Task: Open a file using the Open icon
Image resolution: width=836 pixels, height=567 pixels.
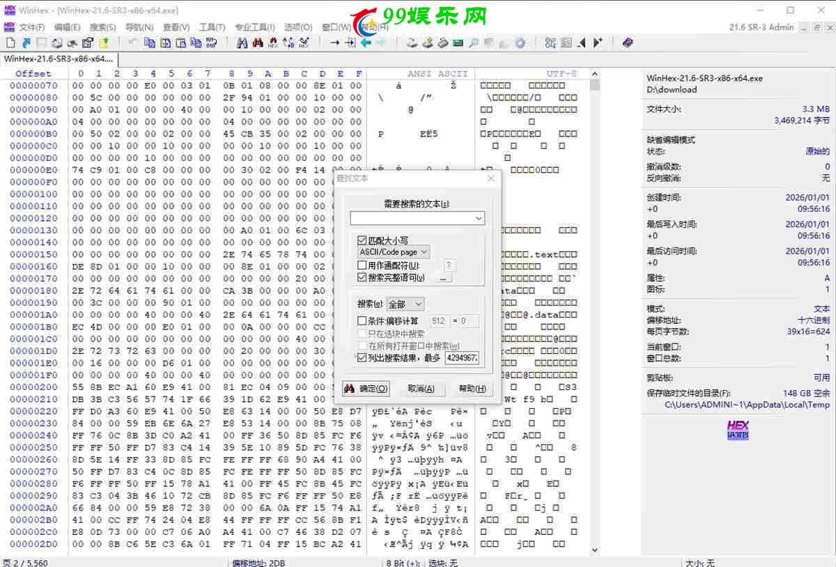Action: (x=26, y=42)
